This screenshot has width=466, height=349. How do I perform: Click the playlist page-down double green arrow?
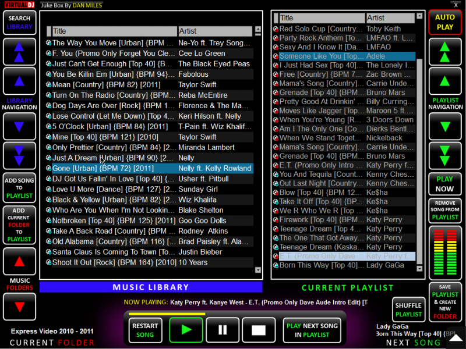coord(445,155)
